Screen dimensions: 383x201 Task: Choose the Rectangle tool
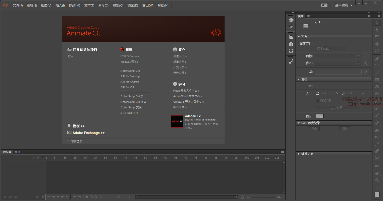(377, 80)
